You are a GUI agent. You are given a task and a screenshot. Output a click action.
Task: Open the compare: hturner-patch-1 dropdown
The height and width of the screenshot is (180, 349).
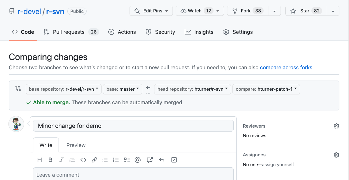[x=266, y=89]
